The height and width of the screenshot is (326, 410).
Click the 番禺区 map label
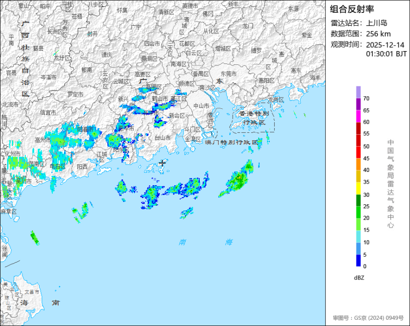point(201,74)
